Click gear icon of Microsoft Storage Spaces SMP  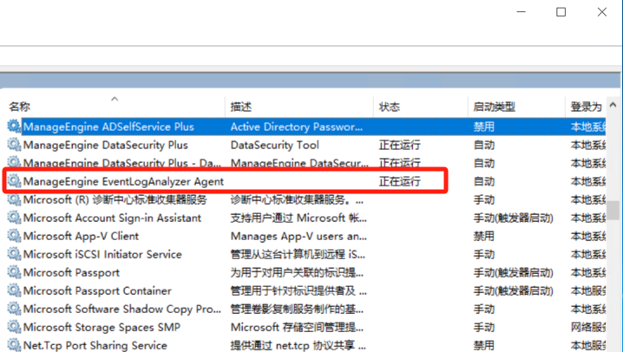[14, 327]
